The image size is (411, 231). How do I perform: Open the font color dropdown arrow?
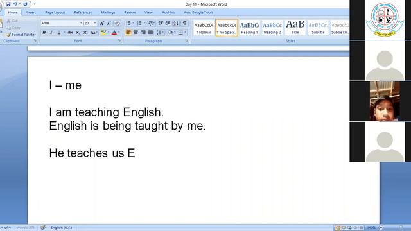click(x=119, y=33)
